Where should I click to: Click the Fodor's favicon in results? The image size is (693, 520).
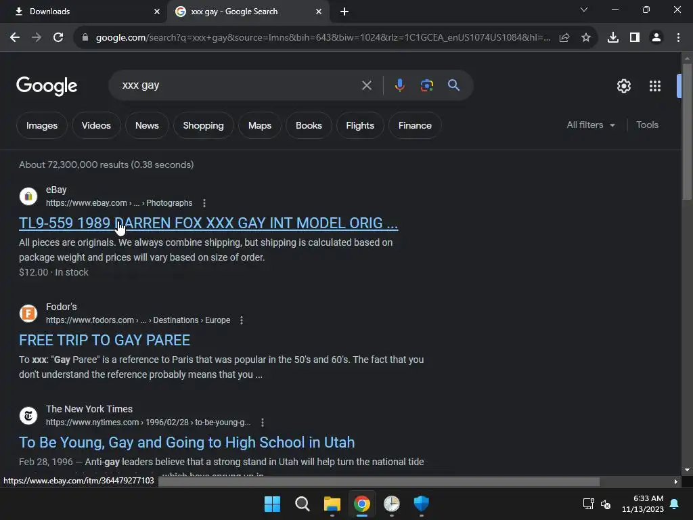(28, 313)
